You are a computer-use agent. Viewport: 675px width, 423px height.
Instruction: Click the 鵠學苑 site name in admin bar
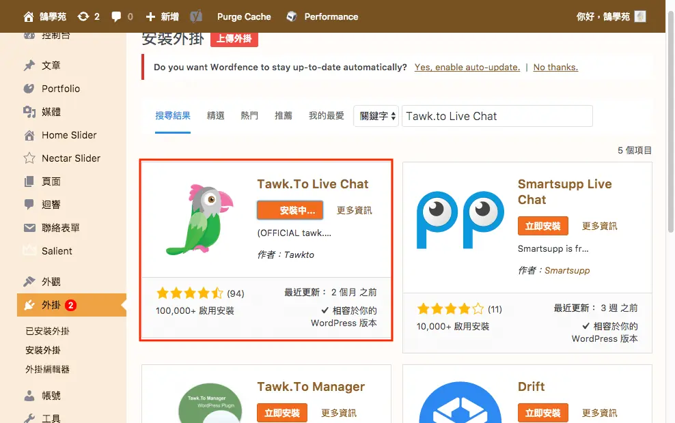[53, 17]
